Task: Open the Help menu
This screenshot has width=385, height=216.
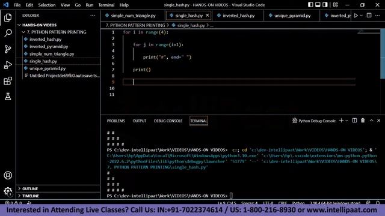Action: (124, 5)
